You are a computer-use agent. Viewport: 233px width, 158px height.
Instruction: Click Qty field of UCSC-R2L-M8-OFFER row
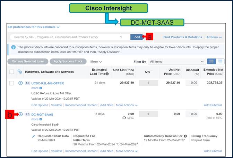[148, 83]
